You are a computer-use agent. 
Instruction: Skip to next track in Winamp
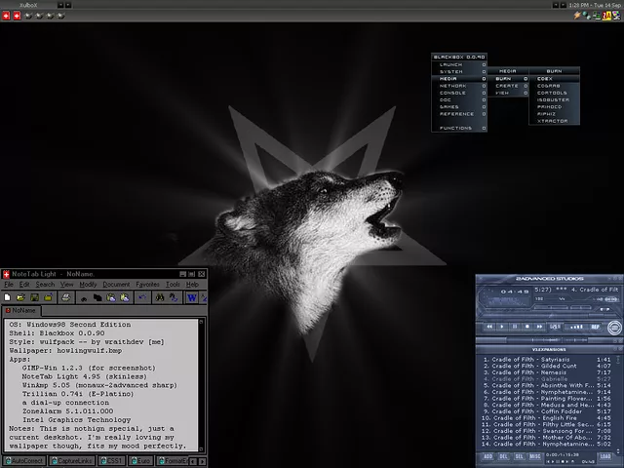tap(539, 327)
